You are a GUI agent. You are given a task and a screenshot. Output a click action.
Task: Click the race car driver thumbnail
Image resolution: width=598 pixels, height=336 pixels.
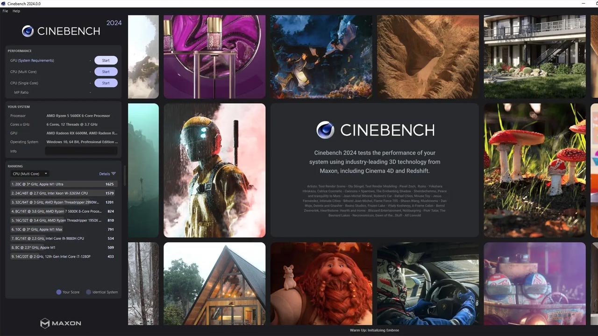[428, 284]
